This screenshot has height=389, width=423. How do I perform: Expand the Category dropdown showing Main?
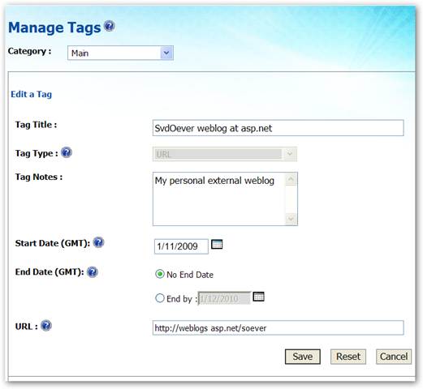120,53
